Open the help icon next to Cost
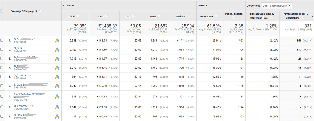The width and height of the screenshot is (314, 121). [x=106, y=16]
